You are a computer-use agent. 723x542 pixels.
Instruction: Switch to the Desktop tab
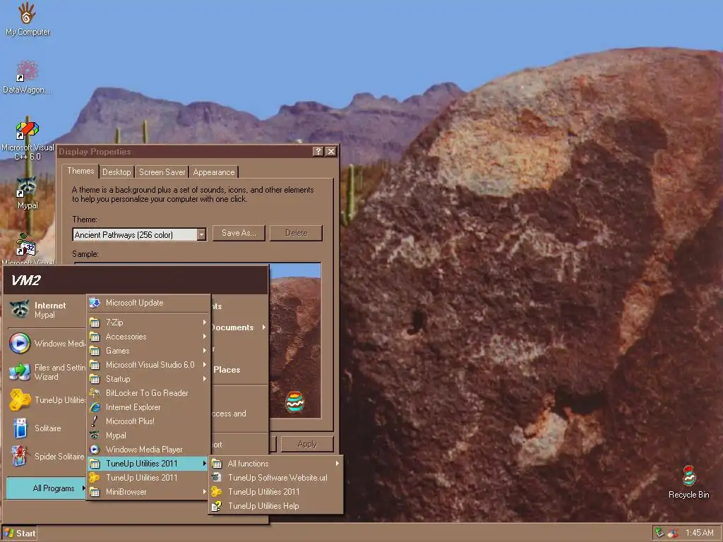(x=116, y=172)
